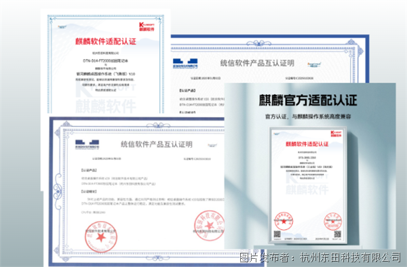
Task: Click 【认证结论】 heading on lower-left certificate
Action: pos(89,192)
